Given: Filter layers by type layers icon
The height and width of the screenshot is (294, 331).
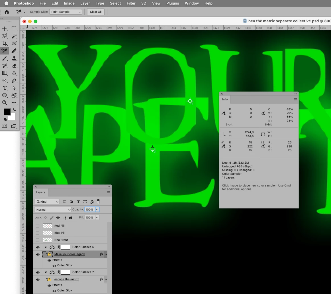Looking at the screenshot, I should point(78,202).
